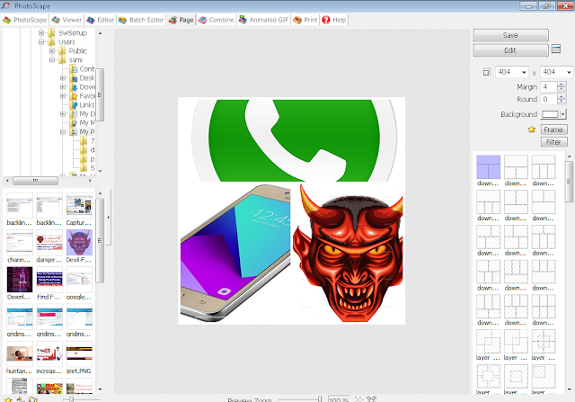Decrease the Round value
This screenshot has width=575, height=402.
(561, 102)
